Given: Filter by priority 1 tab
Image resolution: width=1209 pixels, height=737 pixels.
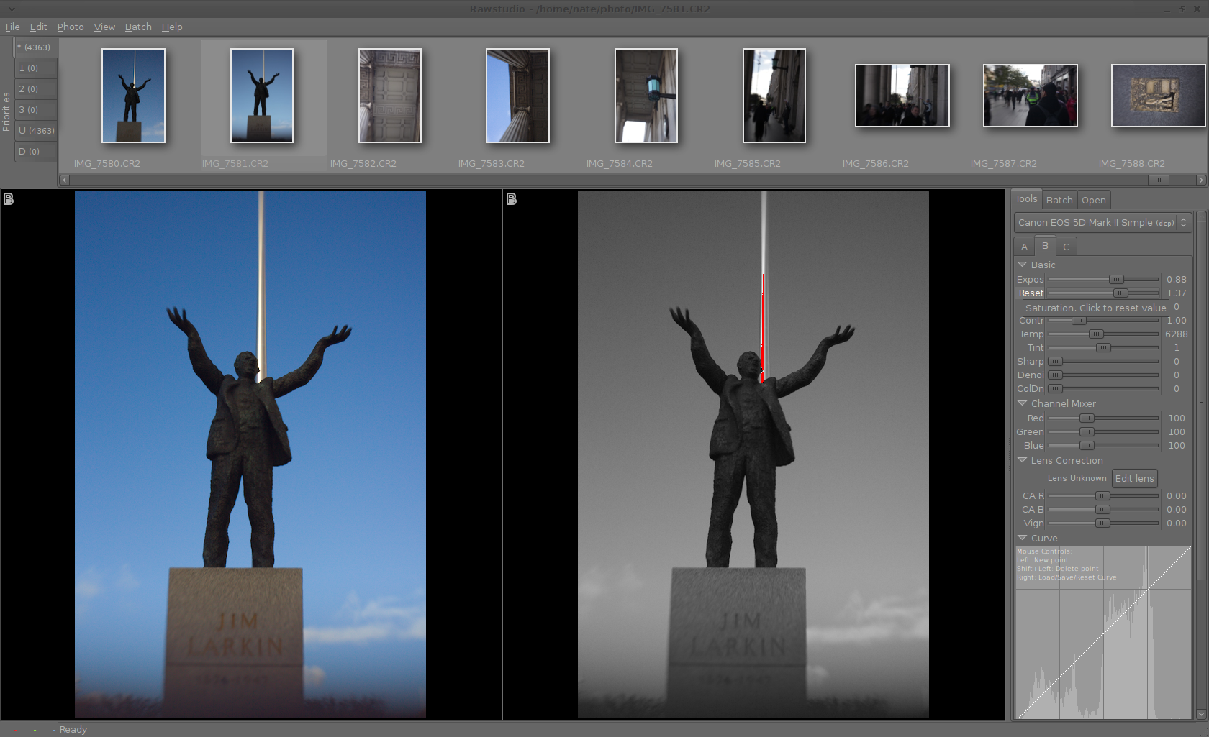Looking at the screenshot, I should [x=35, y=68].
